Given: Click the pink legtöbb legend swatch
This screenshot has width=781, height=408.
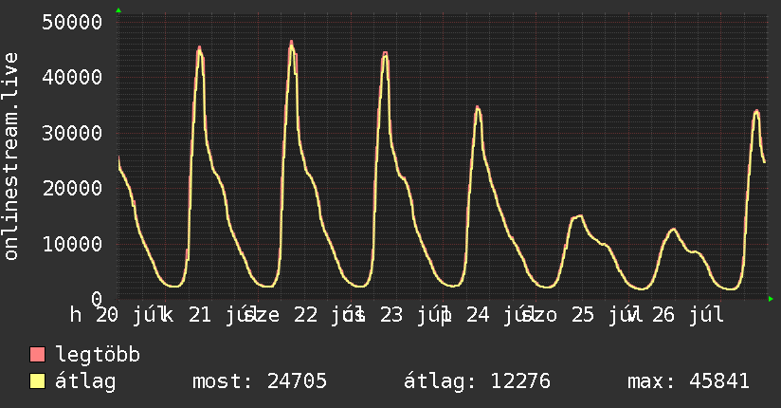Looking at the screenshot, I should tap(37, 355).
